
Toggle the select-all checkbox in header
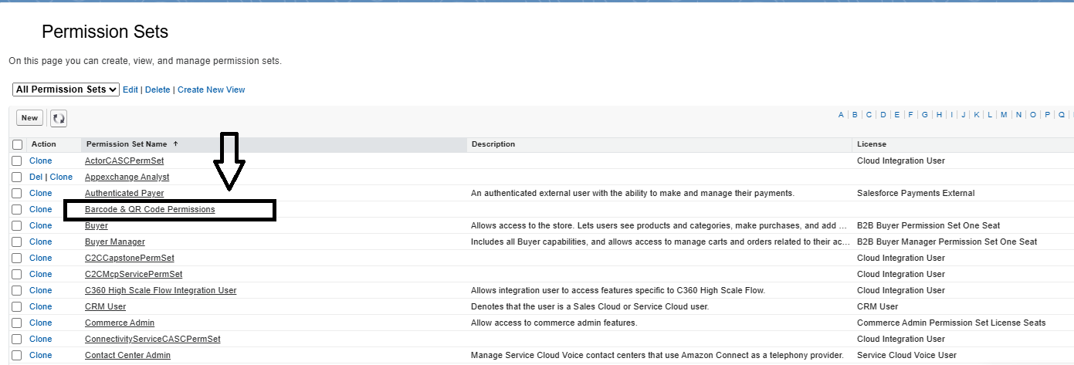click(x=17, y=144)
